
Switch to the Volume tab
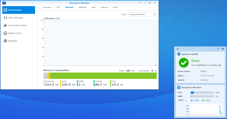click(104, 7)
